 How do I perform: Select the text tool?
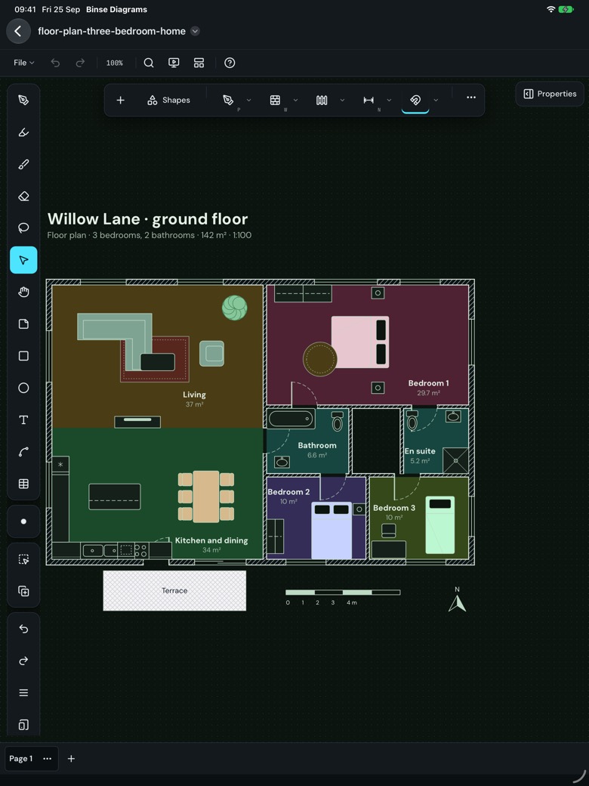[23, 420]
